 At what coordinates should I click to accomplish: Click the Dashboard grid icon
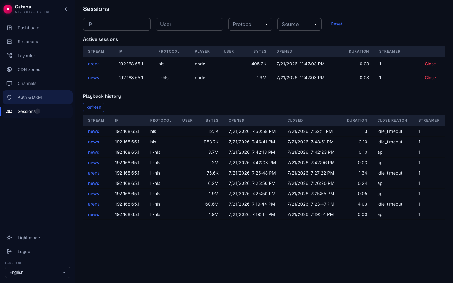click(x=9, y=28)
